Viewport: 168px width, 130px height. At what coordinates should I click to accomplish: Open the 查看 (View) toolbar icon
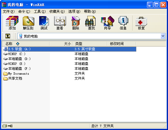coord(60,21)
